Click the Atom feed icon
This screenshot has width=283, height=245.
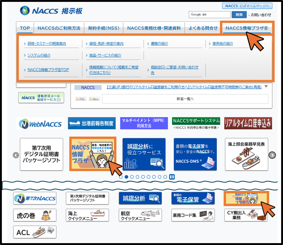pos(94,99)
